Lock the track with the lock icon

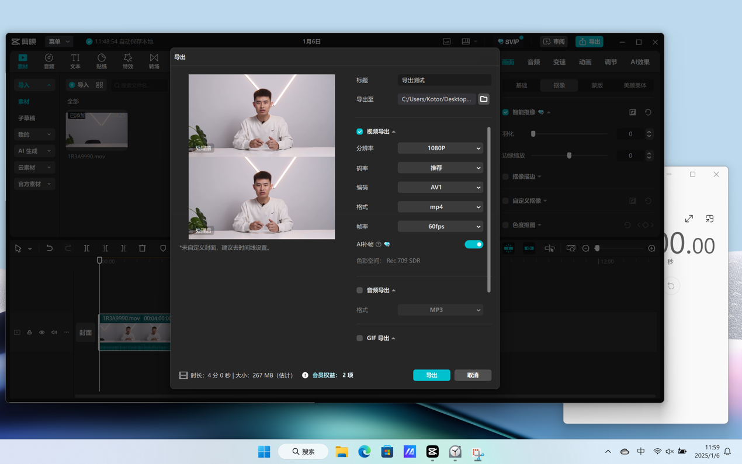pyautogui.click(x=29, y=333)
